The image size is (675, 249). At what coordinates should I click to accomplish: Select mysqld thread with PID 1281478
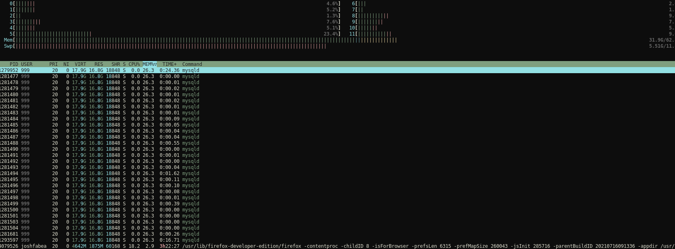pos(337,82)
